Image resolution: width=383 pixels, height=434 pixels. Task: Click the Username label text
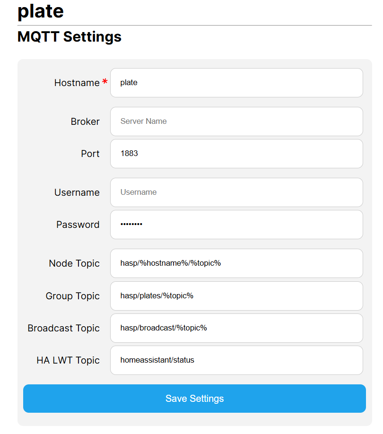(x=77, y=192)
